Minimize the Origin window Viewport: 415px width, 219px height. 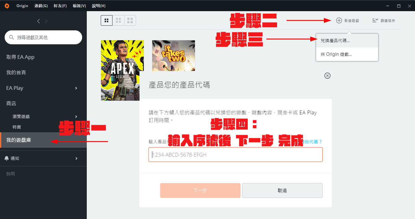tap(388, 6)
